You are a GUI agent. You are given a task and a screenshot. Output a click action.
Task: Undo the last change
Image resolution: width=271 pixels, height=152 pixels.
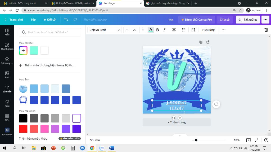(66, 20)
